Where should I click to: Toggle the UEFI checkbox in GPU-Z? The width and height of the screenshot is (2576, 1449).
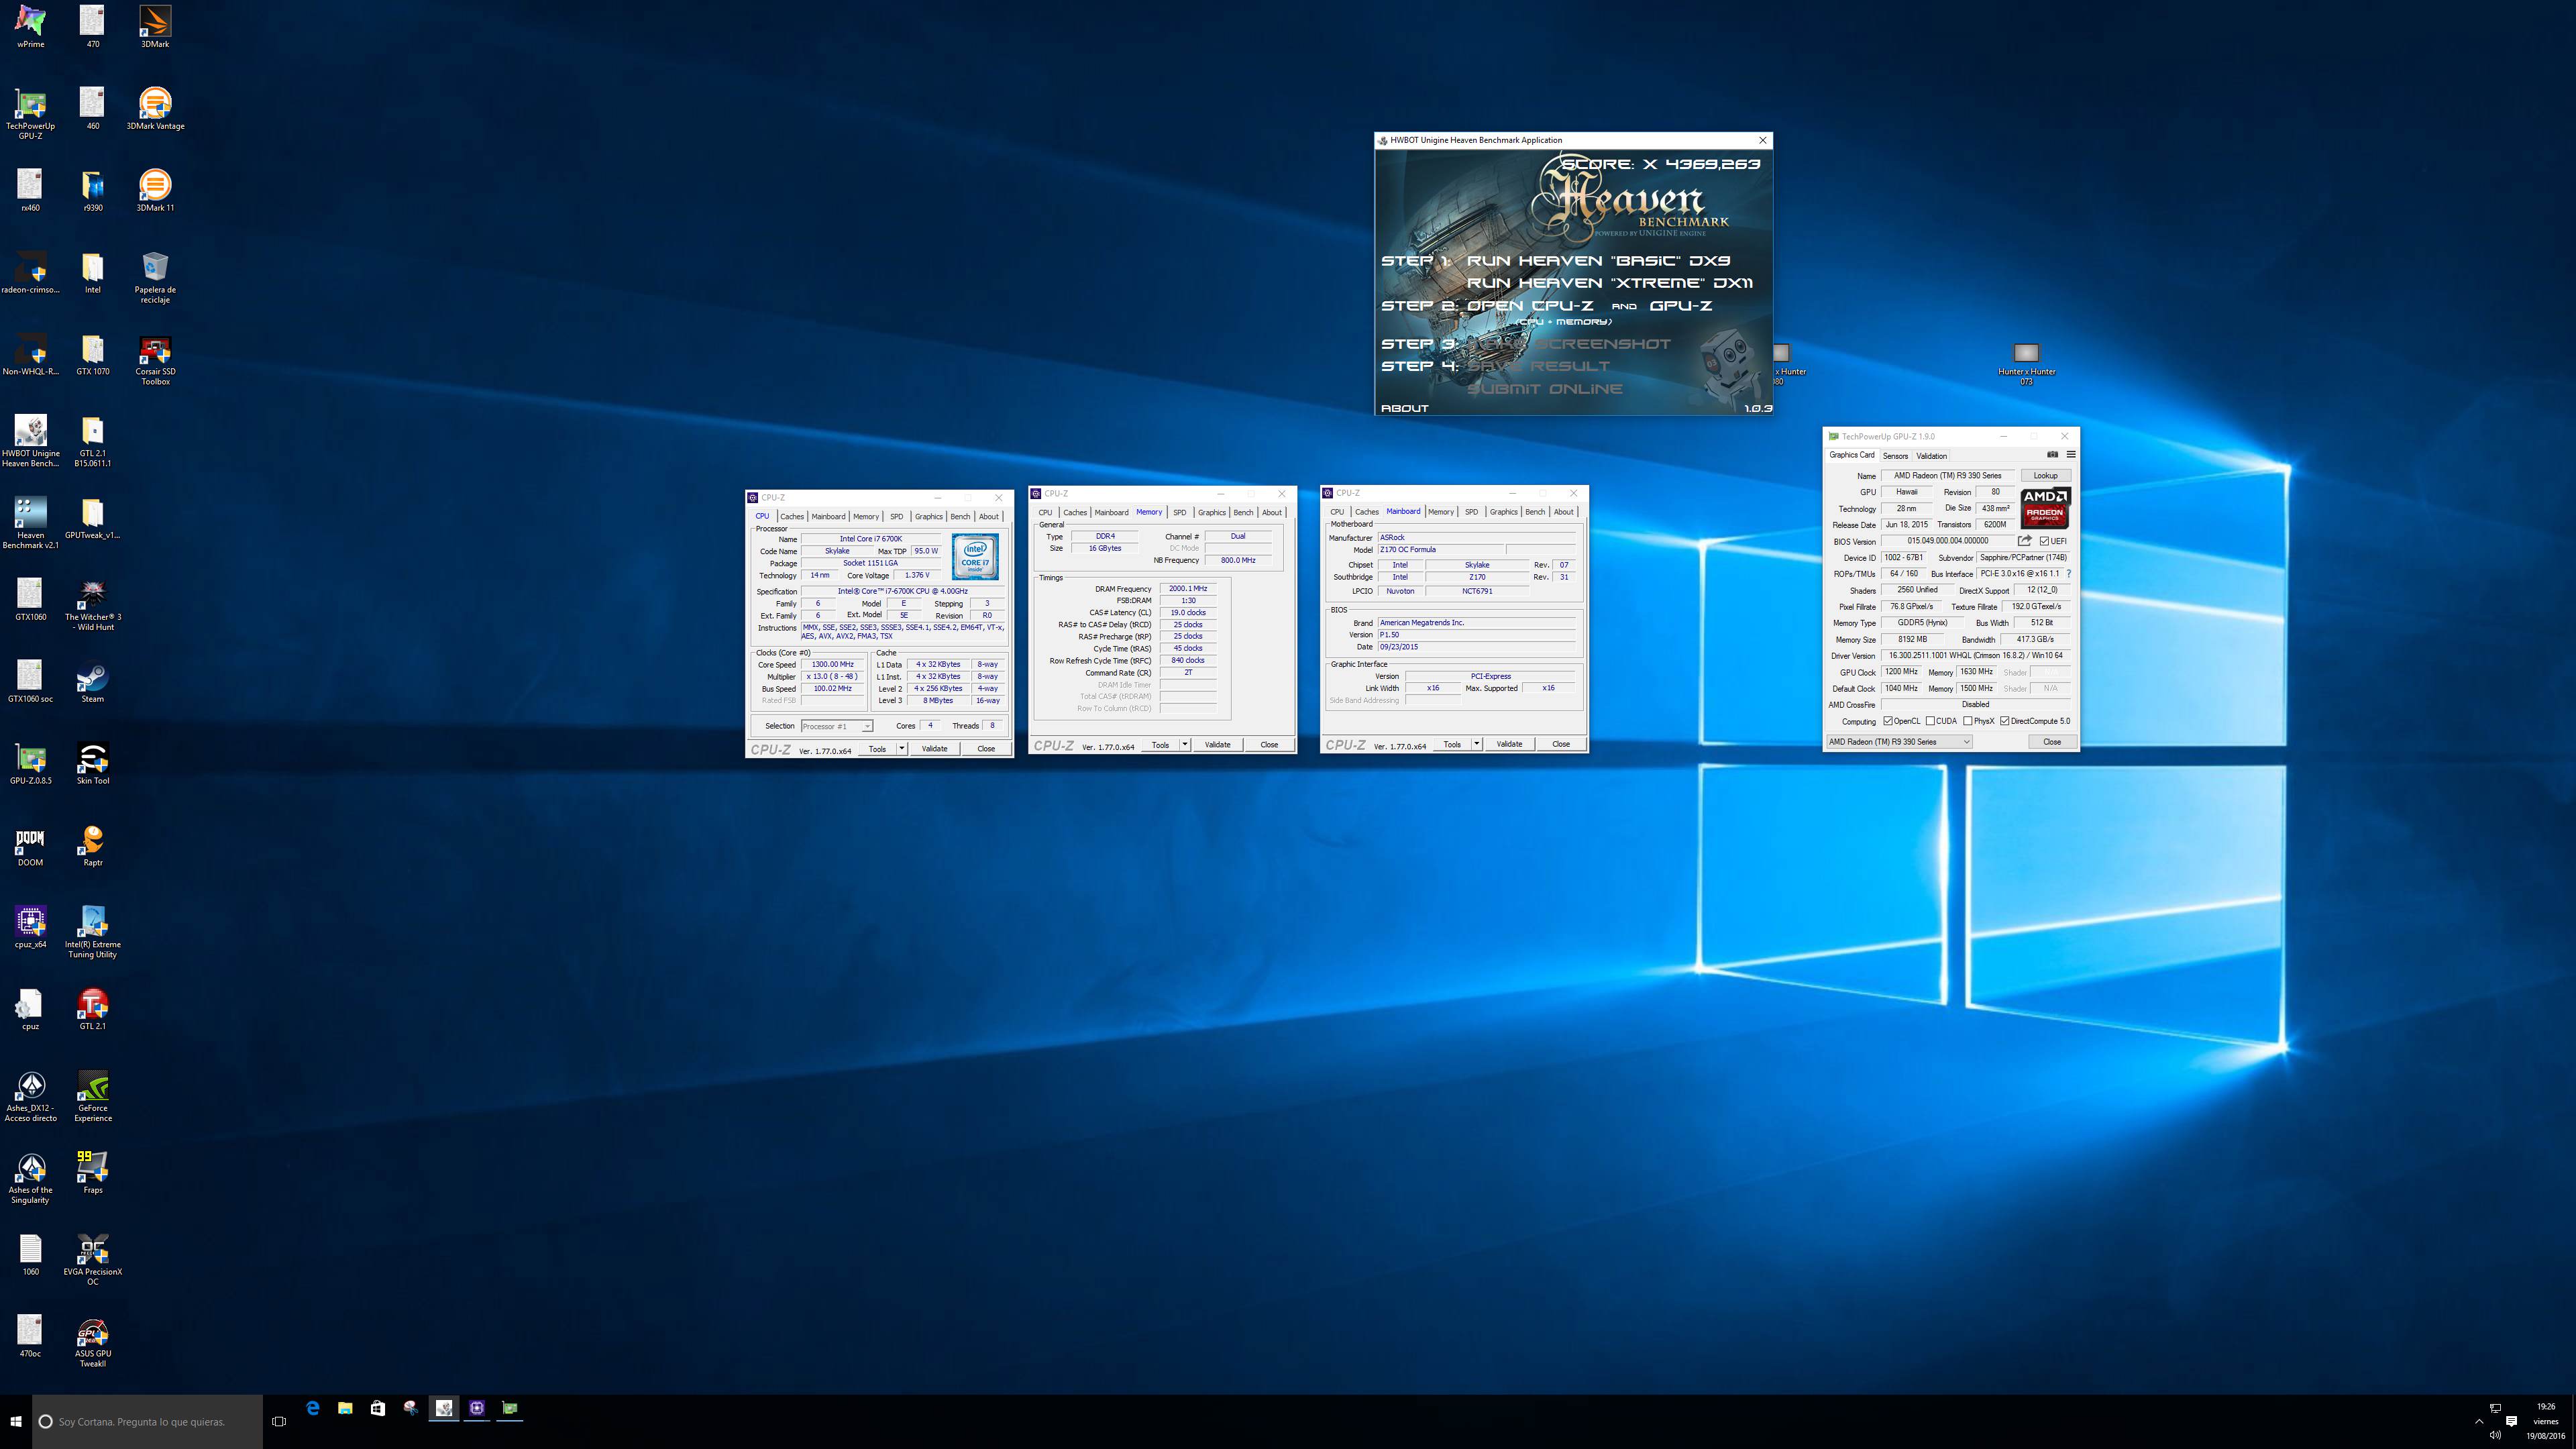coord(2045,541)
